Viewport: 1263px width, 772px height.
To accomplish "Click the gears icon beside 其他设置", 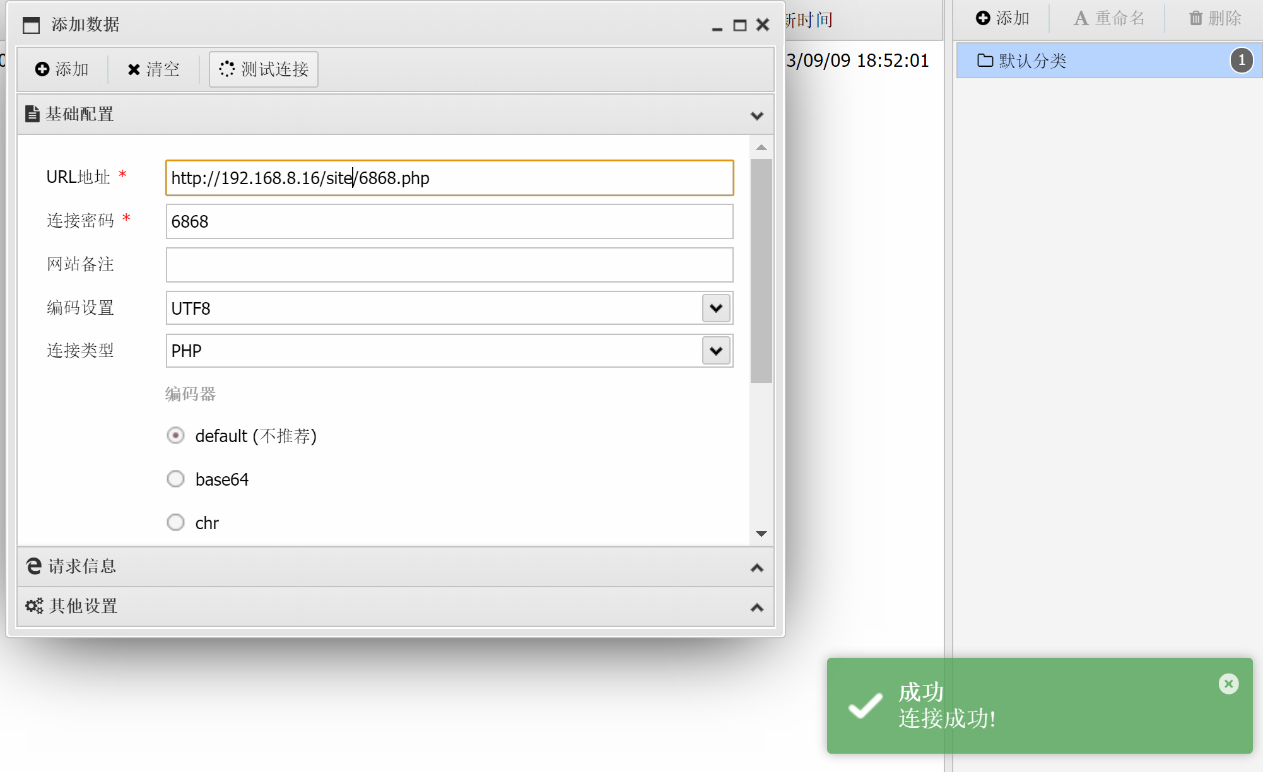I will click(x=34, y=606).
